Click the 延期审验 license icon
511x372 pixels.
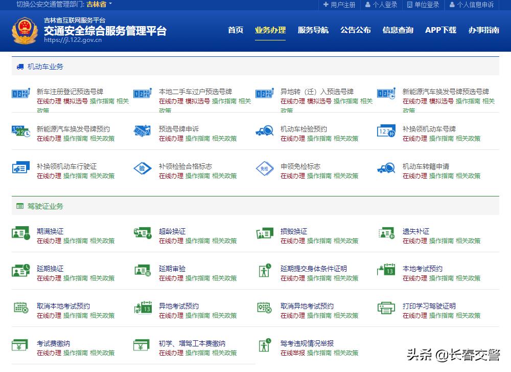click(x=143, y=271)
